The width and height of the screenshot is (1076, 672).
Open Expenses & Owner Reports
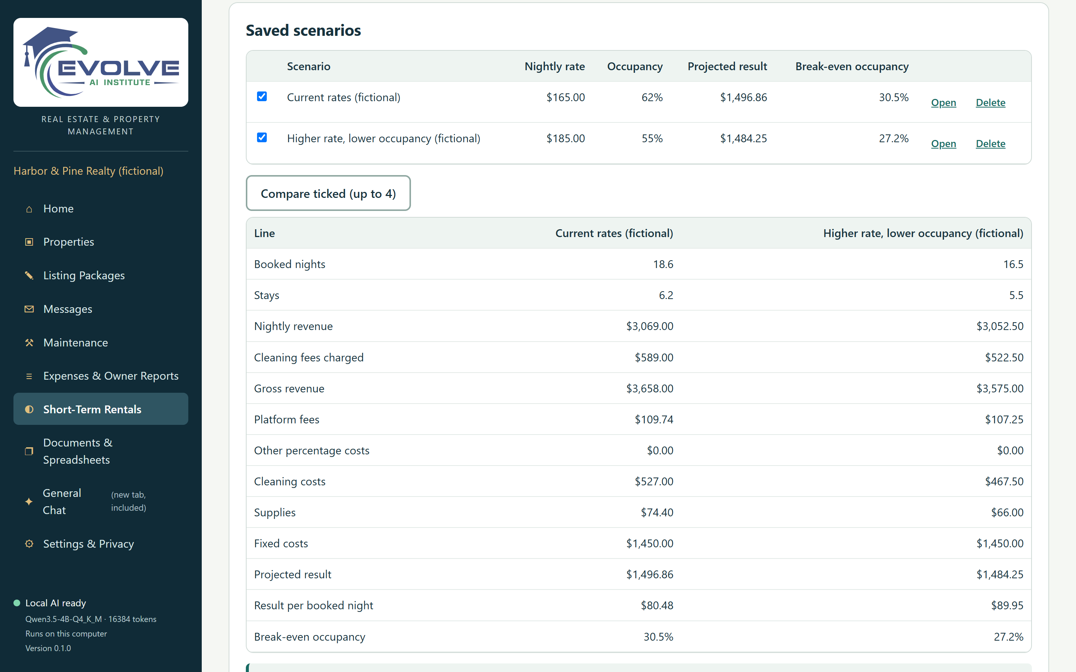point(101,376)
